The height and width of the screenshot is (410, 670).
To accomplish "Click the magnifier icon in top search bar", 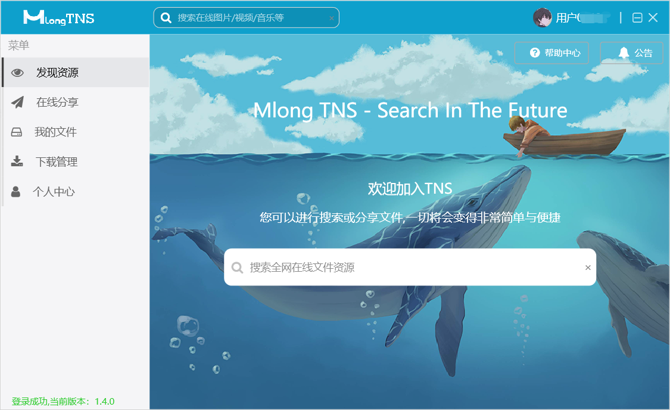I will pyautogui.click(x=166, y=17).
